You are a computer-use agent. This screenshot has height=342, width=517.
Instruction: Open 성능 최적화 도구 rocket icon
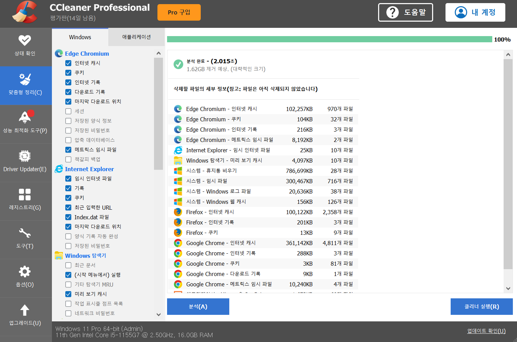click(25, 118)
